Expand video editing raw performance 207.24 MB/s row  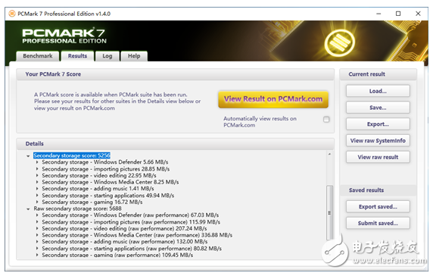pos(37,228)
